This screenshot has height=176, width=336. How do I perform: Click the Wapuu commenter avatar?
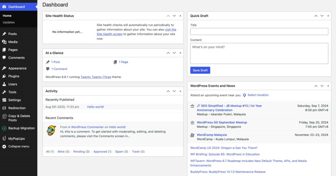click(52, 131)
